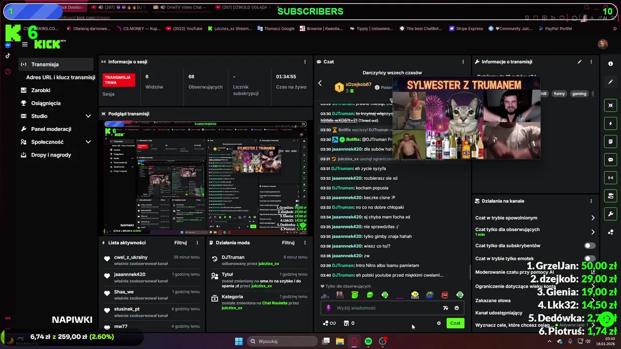
Task: Go back with chat leaderboard arrow
Action: click(320, 83)
